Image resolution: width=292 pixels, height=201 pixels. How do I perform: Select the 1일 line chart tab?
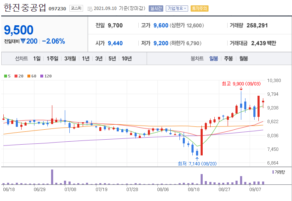37,59
